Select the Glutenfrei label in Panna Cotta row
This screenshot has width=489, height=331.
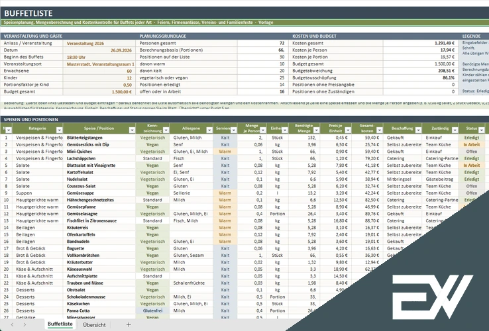tap(152, 310)
